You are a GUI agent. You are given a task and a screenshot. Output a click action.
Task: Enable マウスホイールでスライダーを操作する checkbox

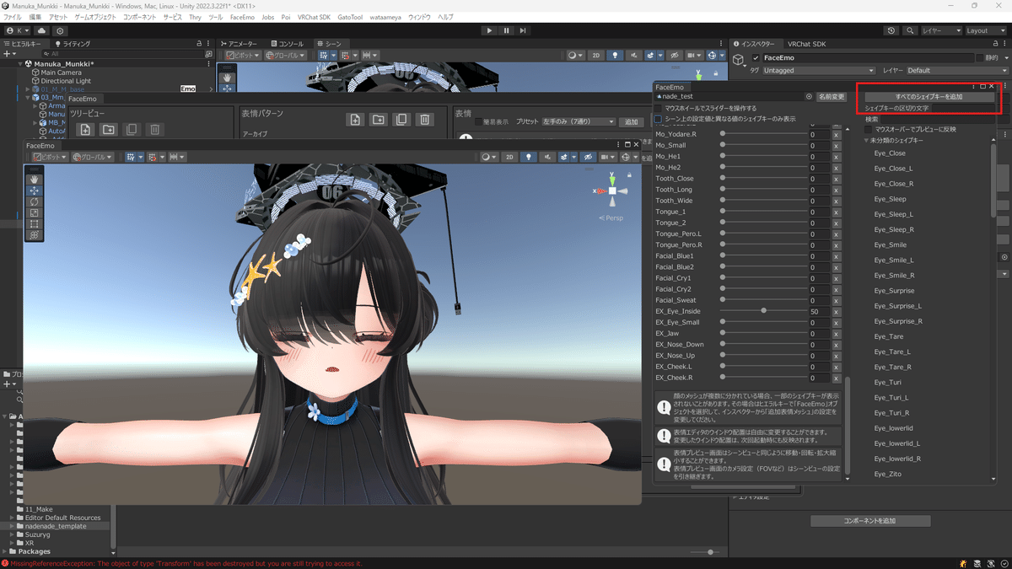click(x=659, y=108)
